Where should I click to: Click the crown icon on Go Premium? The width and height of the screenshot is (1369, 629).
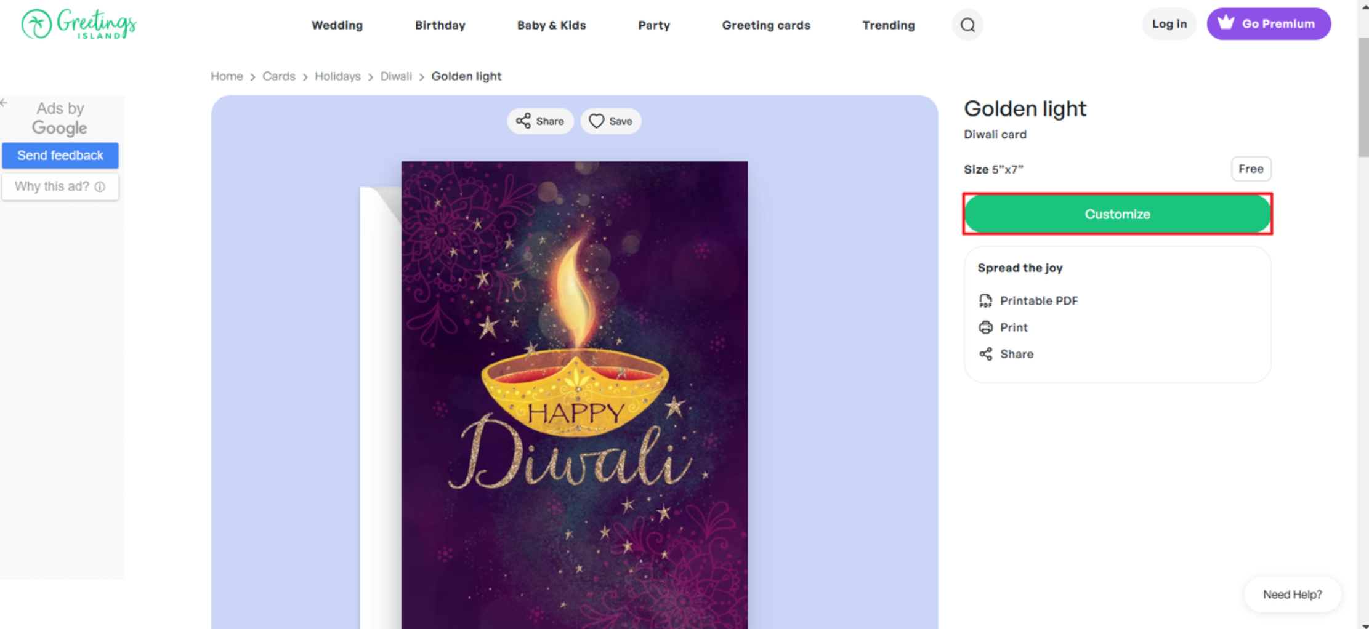point(1226,22)
